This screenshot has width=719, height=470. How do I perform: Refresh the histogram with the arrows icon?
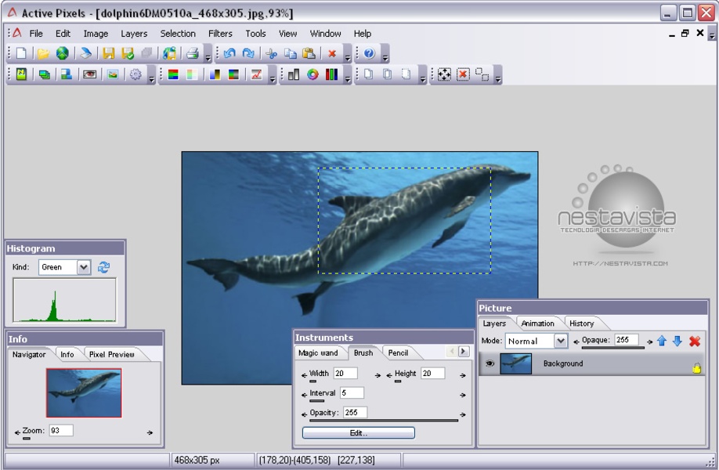pos(103,267)
